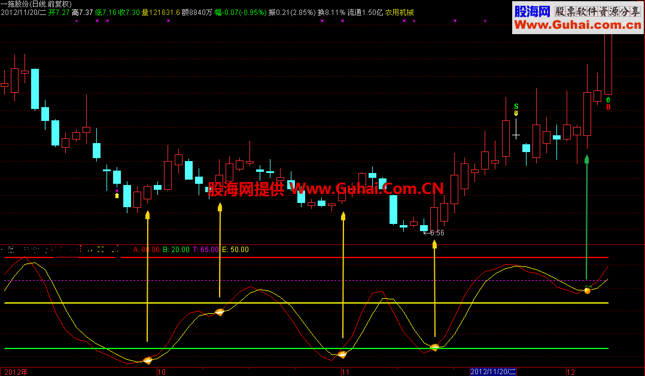This screenshot has height=376, width=645.
Task: Click the 2012年 label on time axis
Action: [x=16, y=372]
